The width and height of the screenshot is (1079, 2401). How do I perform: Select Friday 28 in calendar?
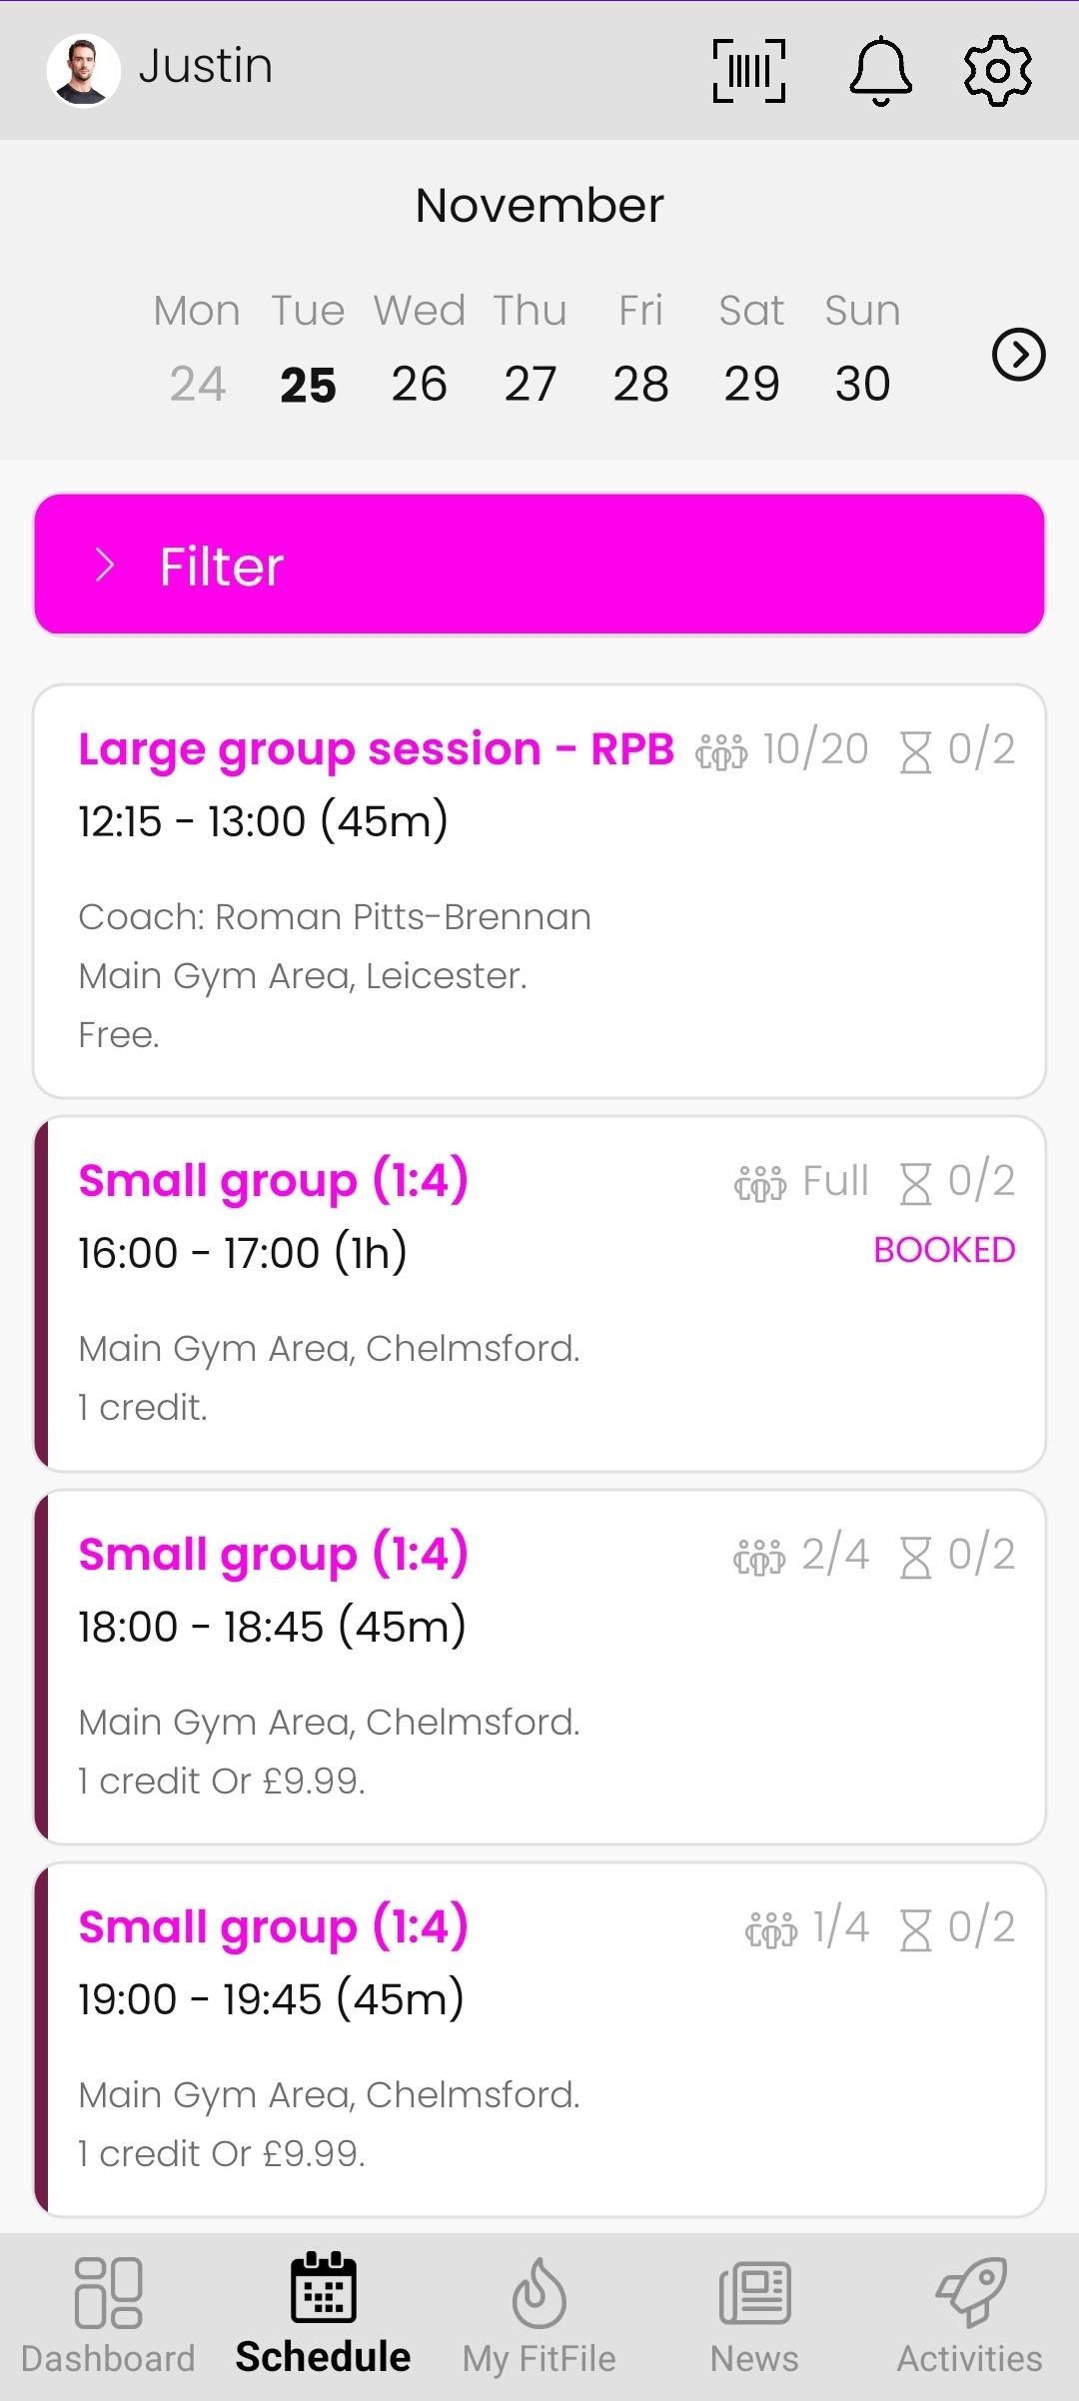coord(640,384)
